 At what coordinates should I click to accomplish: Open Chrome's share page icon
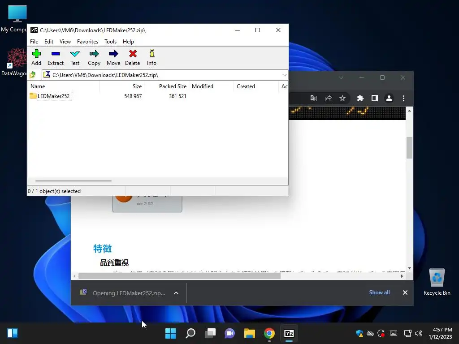[x=328, y=98]
